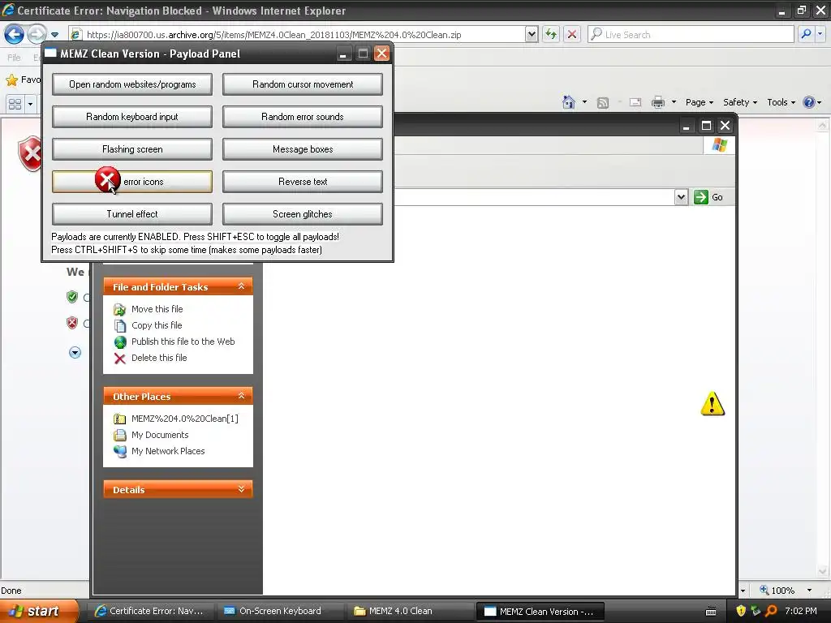Open My Documents link
This screenshot has width=831, height=623.
[160, 435]
